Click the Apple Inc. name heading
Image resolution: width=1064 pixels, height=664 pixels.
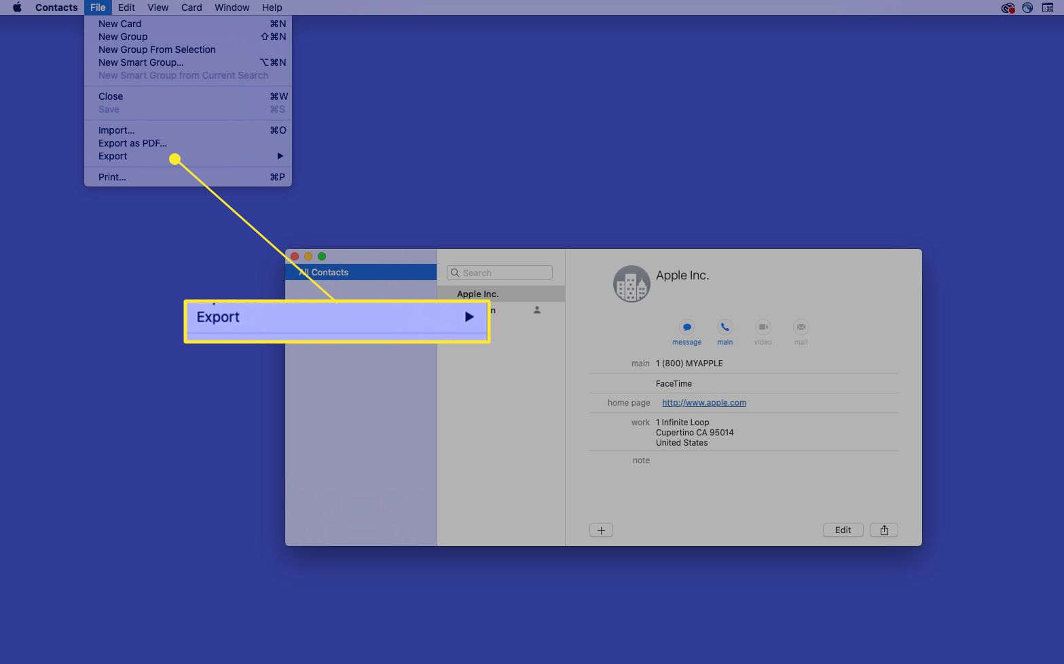682,275
